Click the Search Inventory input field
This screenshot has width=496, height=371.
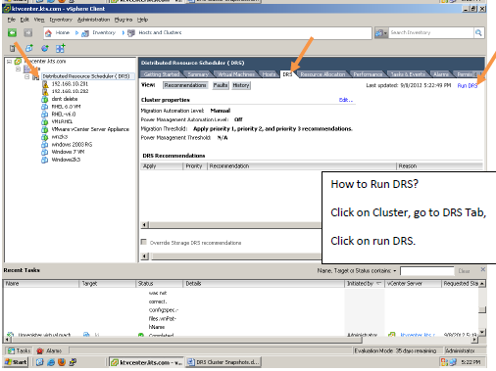pos(430,32)
